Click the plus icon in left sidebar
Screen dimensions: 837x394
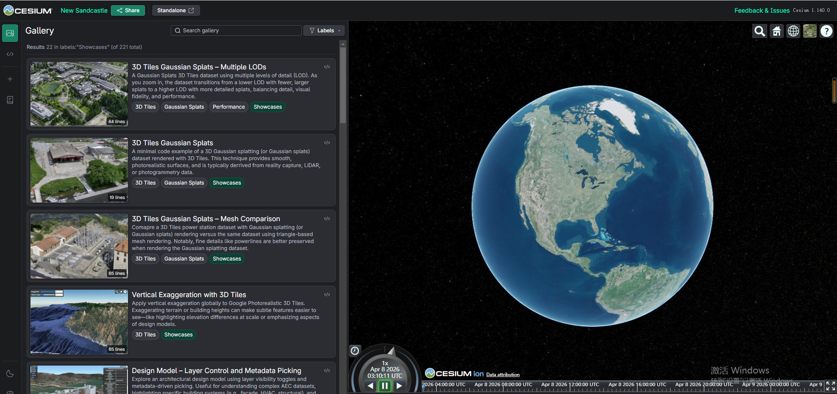point(10,79)
